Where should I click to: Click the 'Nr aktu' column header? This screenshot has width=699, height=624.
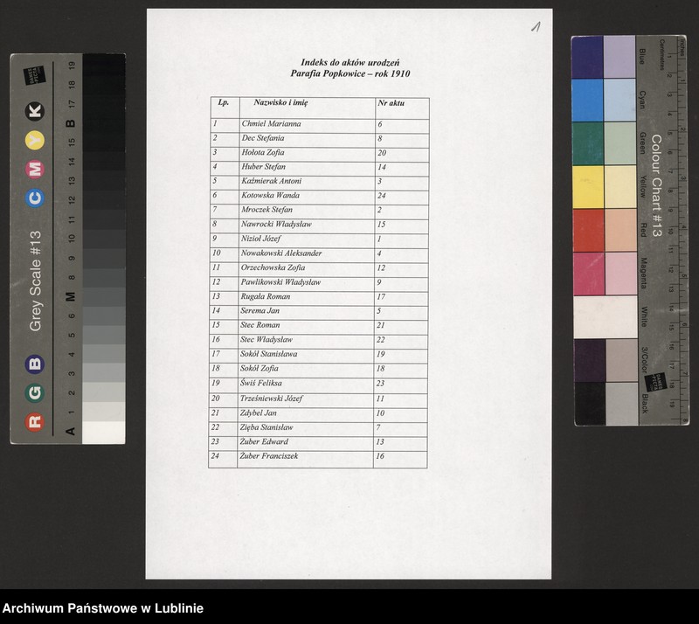[x=391, y=103]
